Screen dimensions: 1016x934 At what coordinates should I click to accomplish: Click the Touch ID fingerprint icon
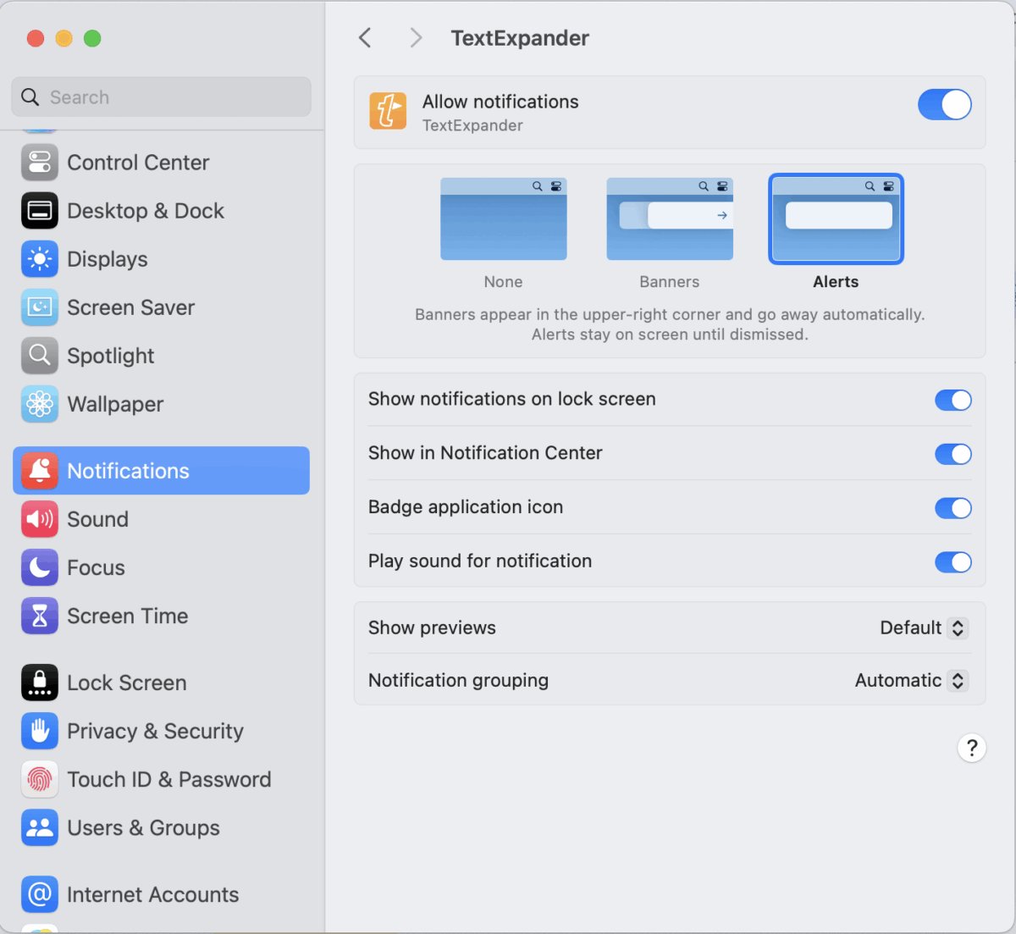tap(40, 779)
